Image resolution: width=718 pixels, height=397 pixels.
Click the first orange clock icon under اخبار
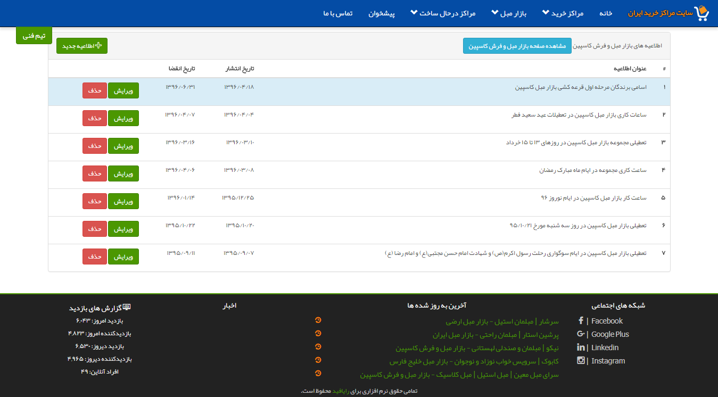click(318, 320)
